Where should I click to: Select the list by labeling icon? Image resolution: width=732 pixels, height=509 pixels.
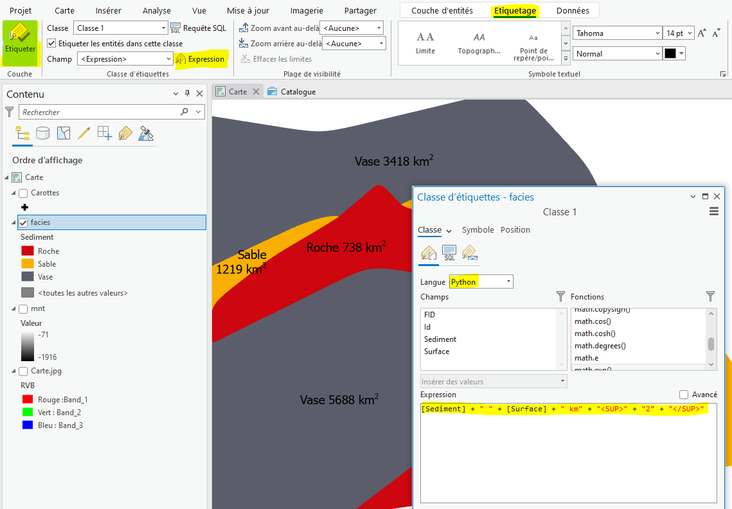(125, 133)
